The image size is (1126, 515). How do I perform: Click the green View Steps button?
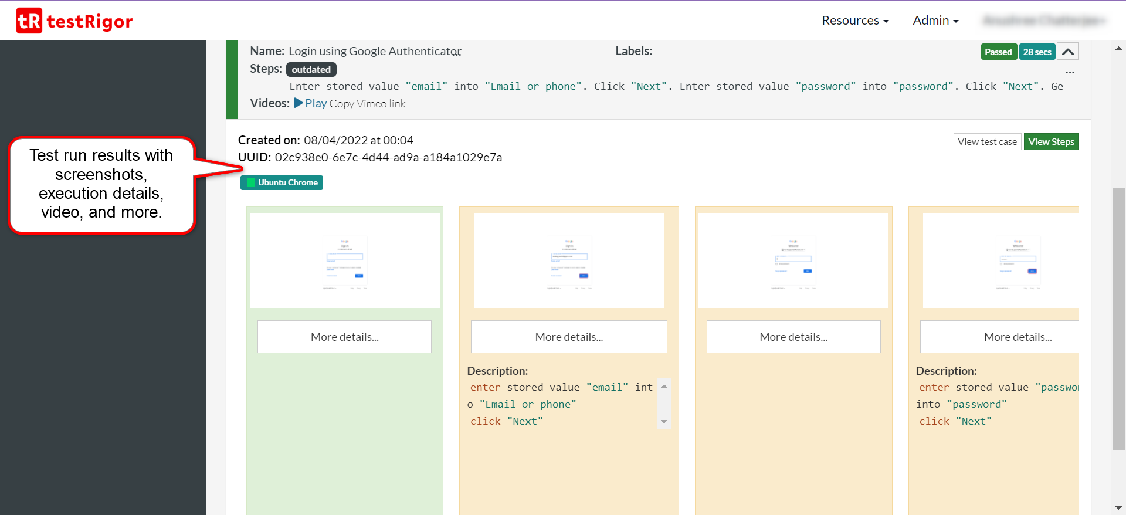[x=1050, y=142]
